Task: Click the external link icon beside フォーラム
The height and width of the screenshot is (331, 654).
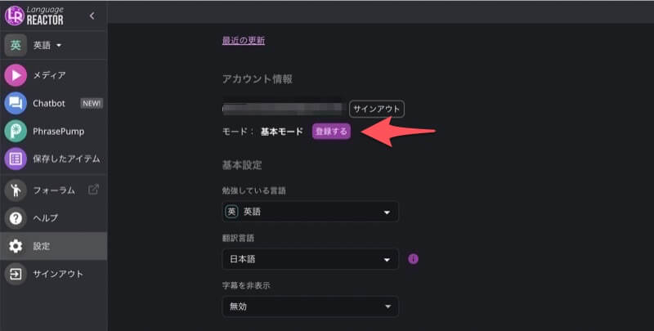Action: (93, 190)
